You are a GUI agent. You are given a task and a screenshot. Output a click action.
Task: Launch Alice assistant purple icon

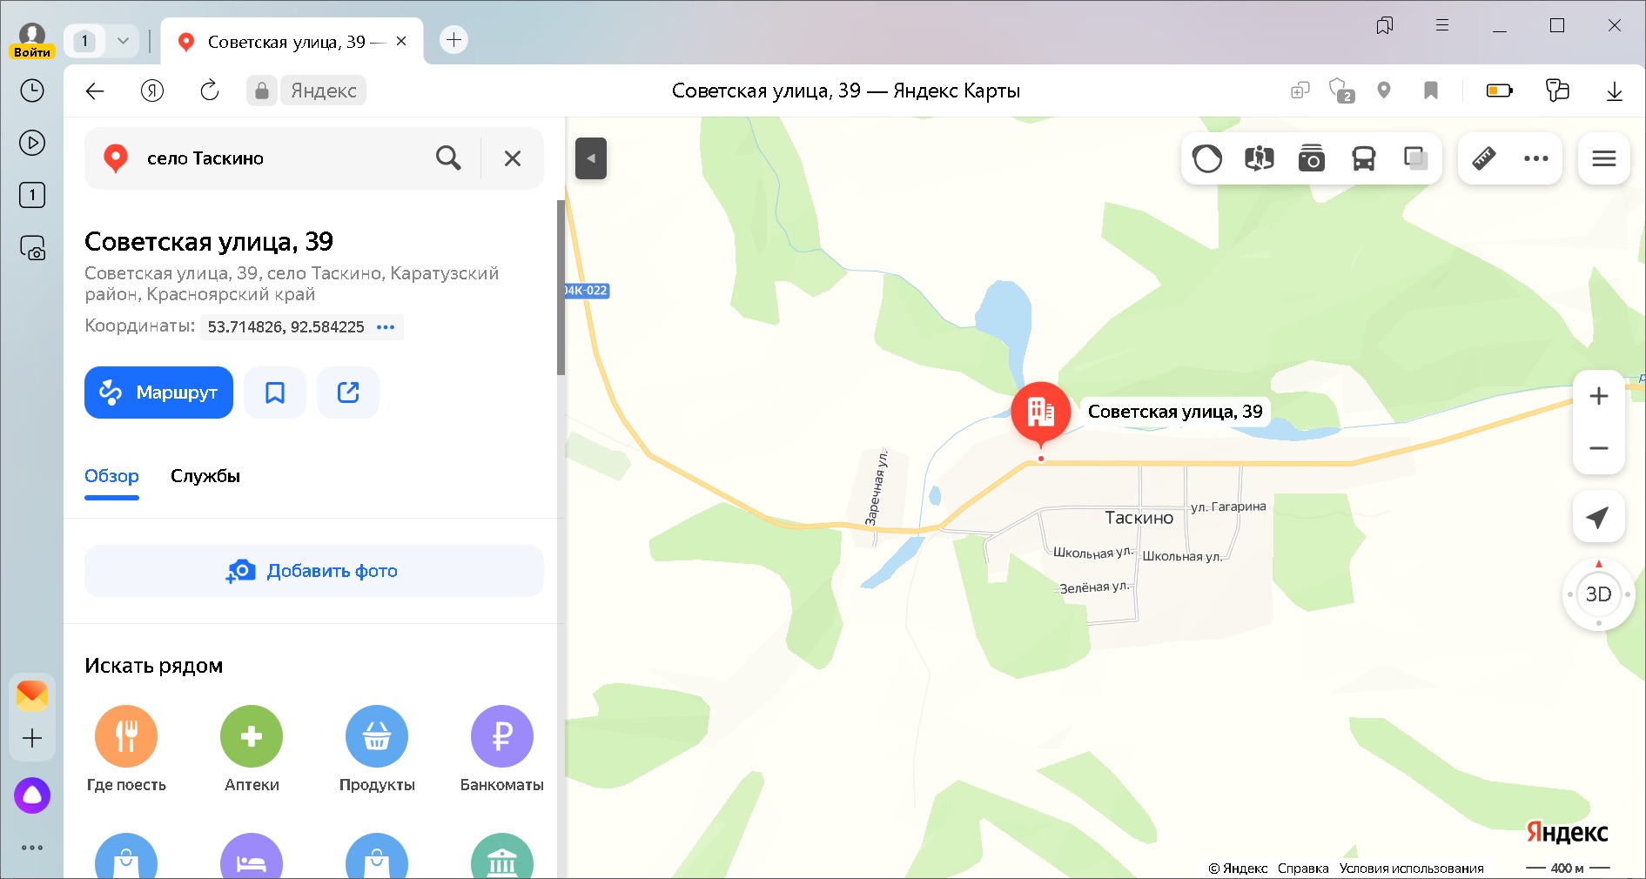point(32,795)
